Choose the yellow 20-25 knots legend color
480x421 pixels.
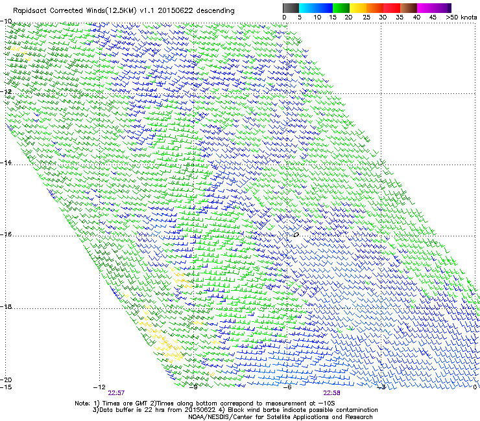pos(358,8)
